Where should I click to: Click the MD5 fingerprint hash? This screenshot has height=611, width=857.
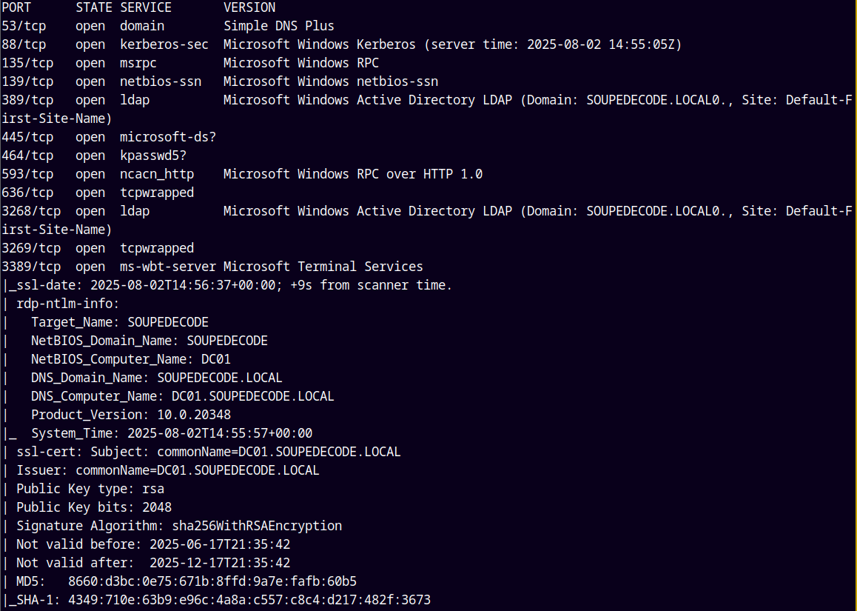212,581
